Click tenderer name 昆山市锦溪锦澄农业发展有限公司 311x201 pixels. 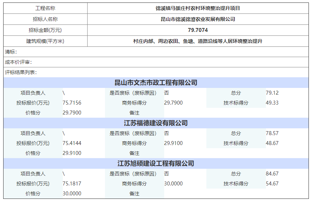coord(198,19)
